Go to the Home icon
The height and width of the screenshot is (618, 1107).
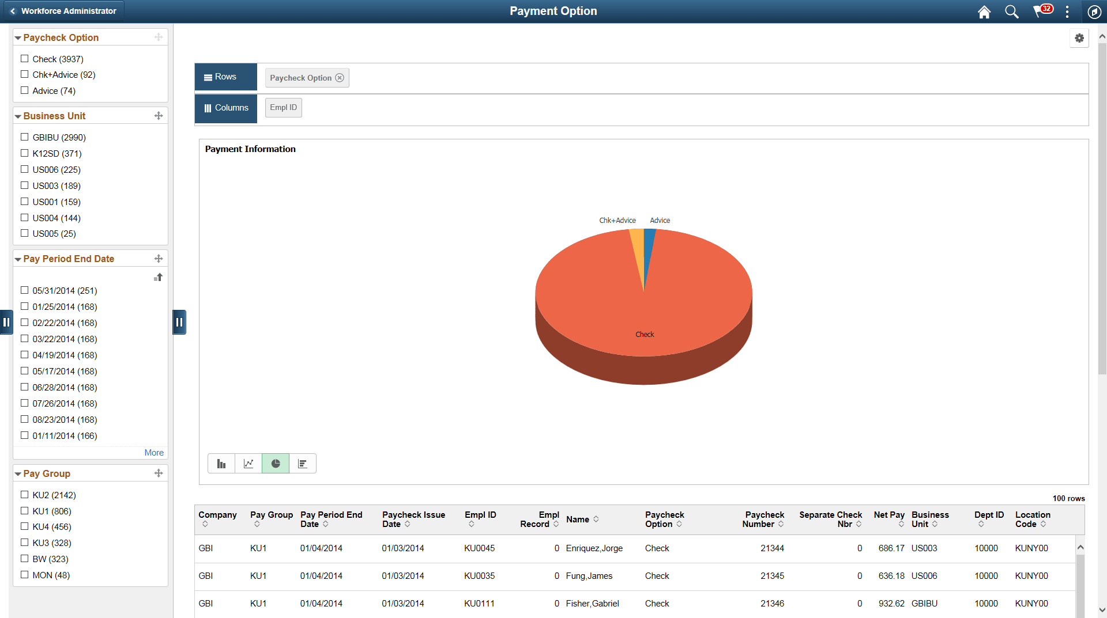click(984, 11)
